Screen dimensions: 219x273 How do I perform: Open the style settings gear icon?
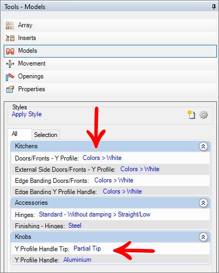click(204, 115)
